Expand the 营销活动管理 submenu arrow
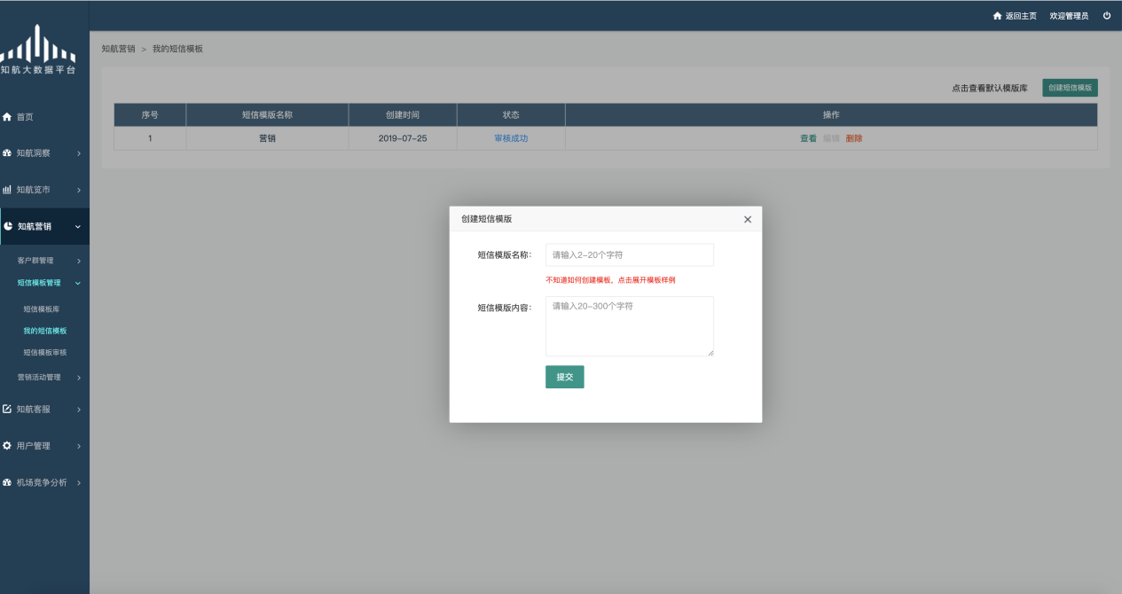 [x=78, y=378]
